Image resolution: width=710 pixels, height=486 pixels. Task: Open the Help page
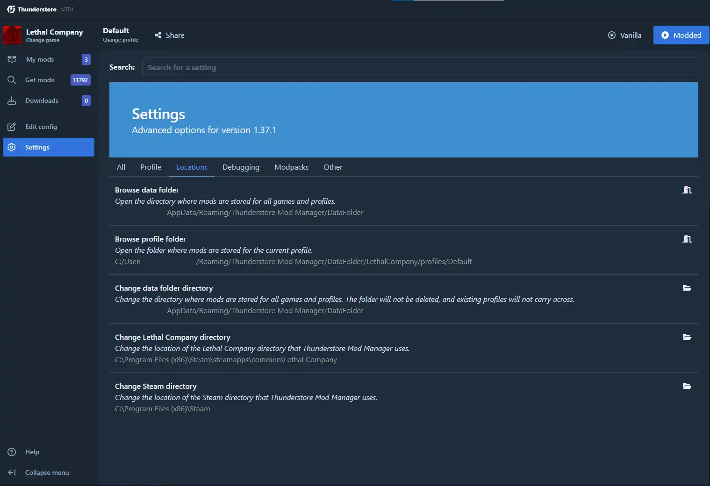pos(32,452)
